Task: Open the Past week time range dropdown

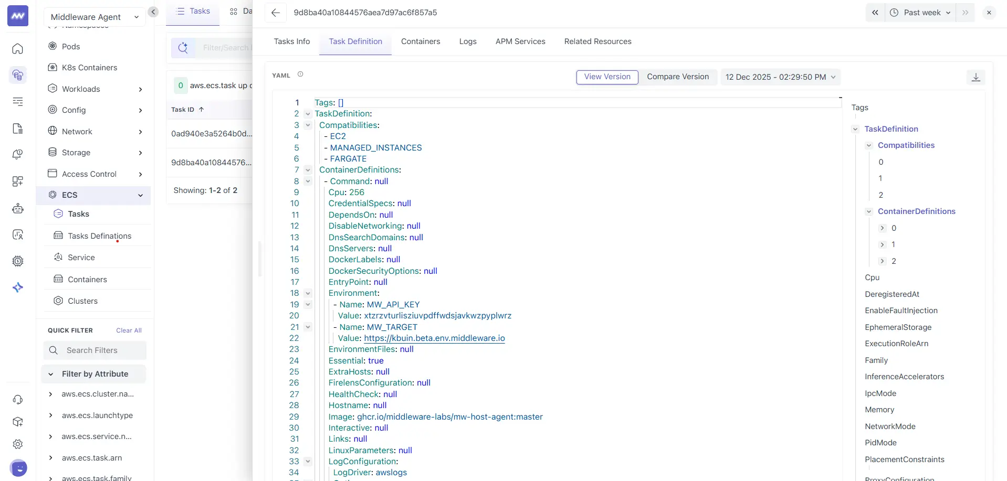Action: [920, 12]
